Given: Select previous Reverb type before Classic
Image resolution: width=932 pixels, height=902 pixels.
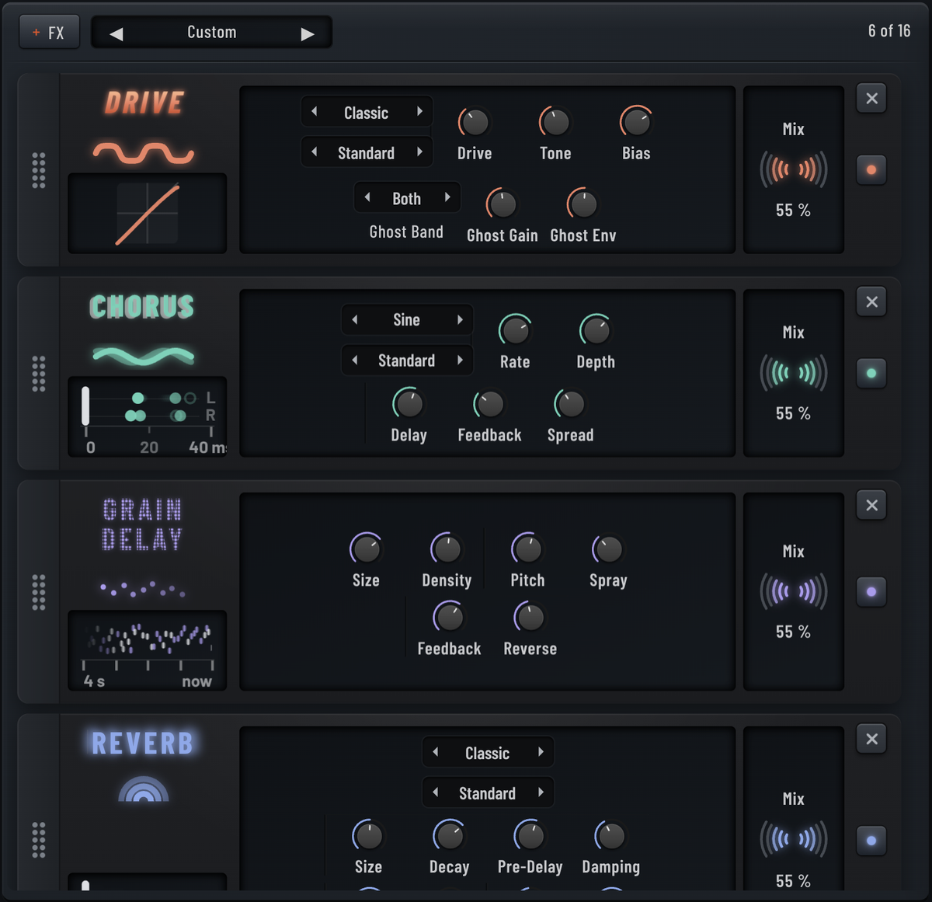Looking at the screenshot, I should click(x=436, y=752).
